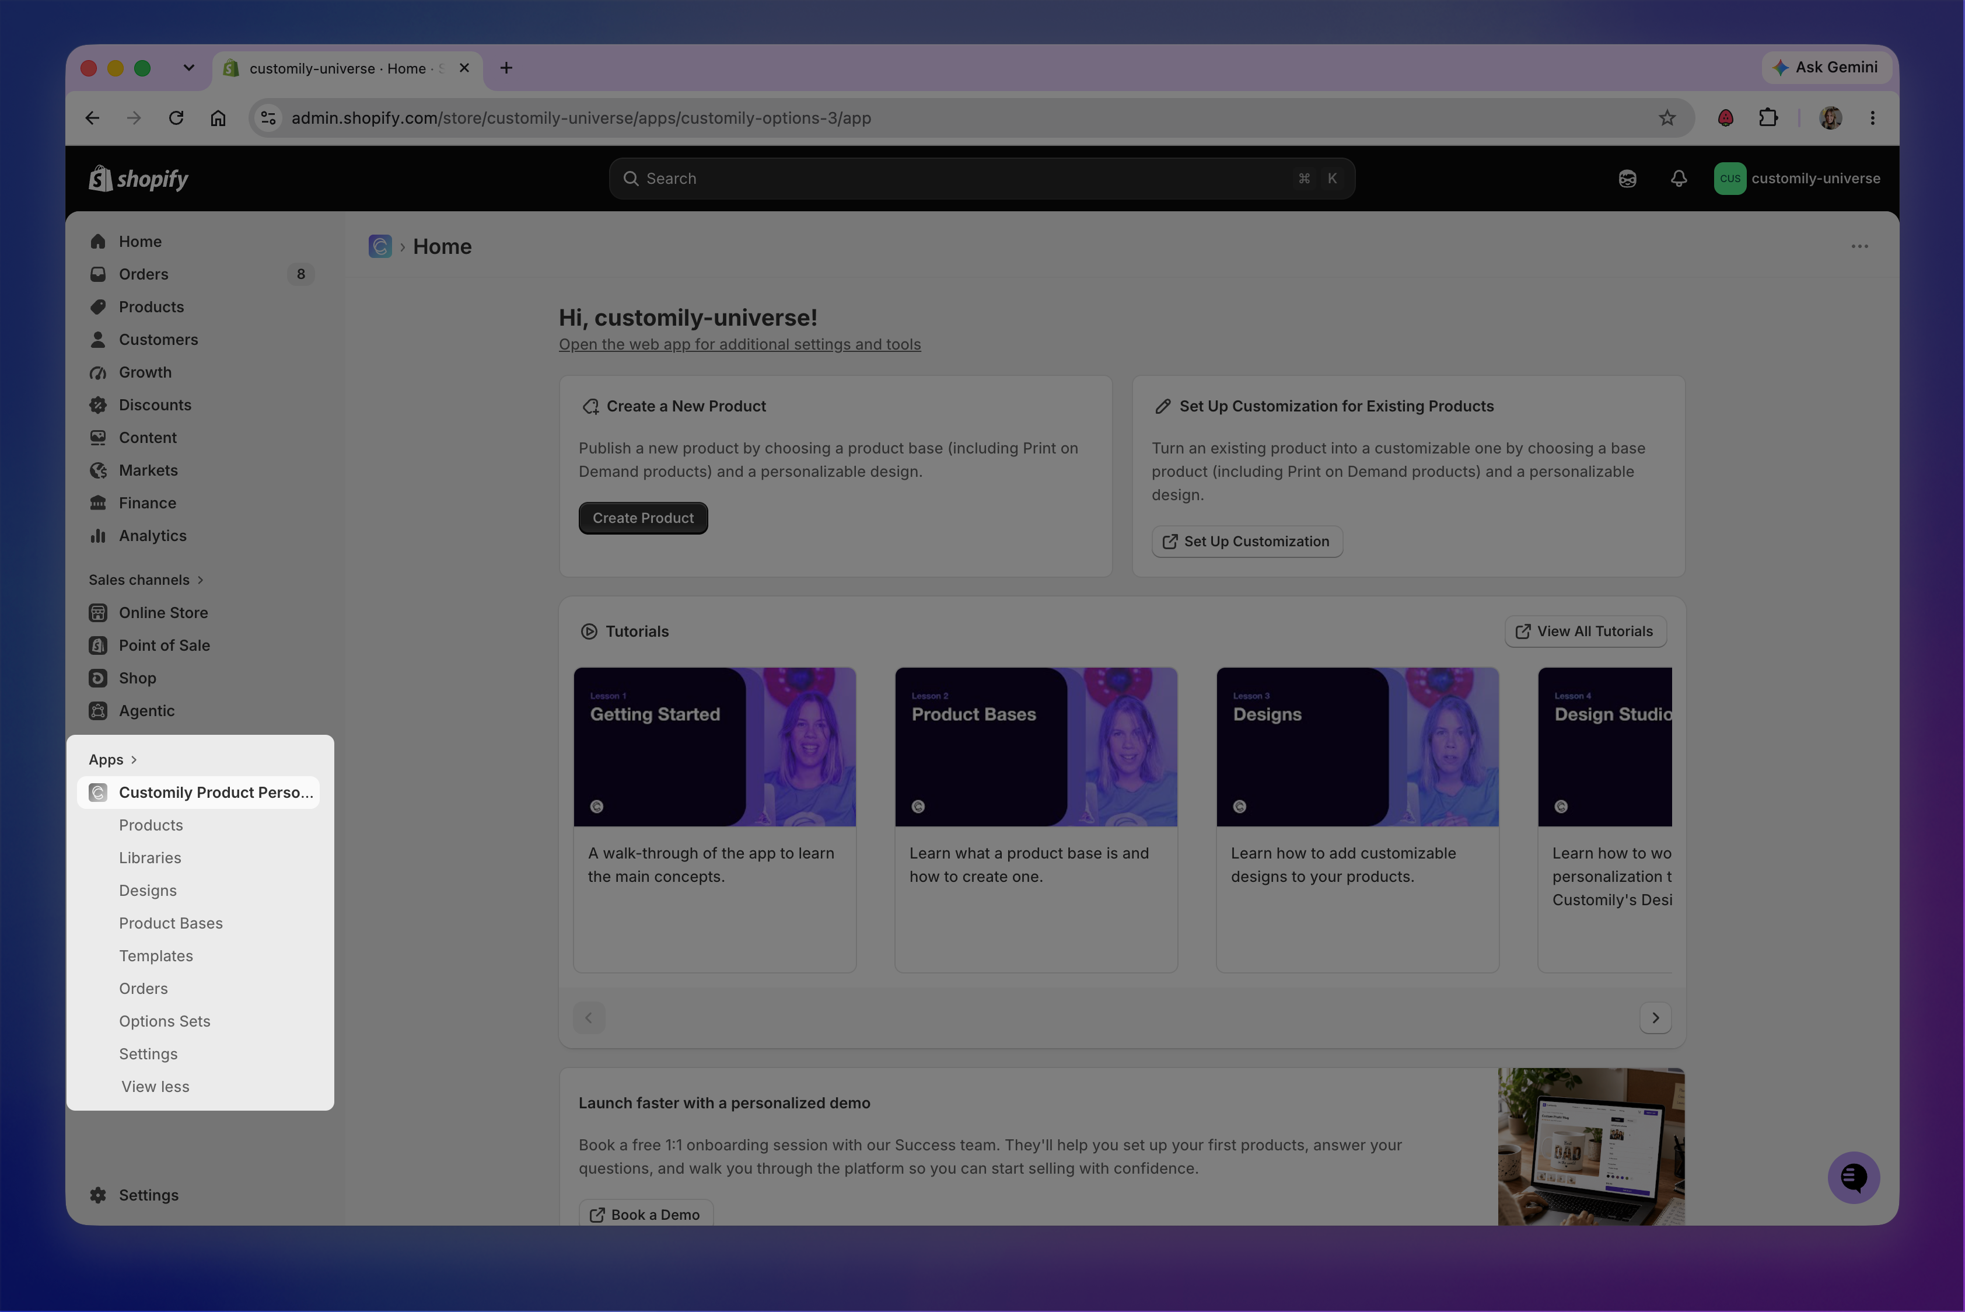Open the Sidekick assistant icon in the header
Image resolution: width=1965 pixels, height=1312 pixels.
[1627, 178]
